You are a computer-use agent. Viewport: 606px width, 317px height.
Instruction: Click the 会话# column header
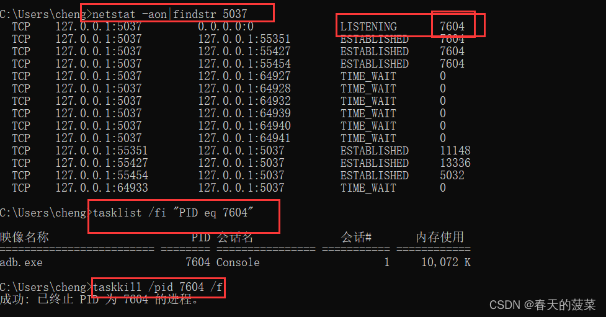[x=356, y=237]
